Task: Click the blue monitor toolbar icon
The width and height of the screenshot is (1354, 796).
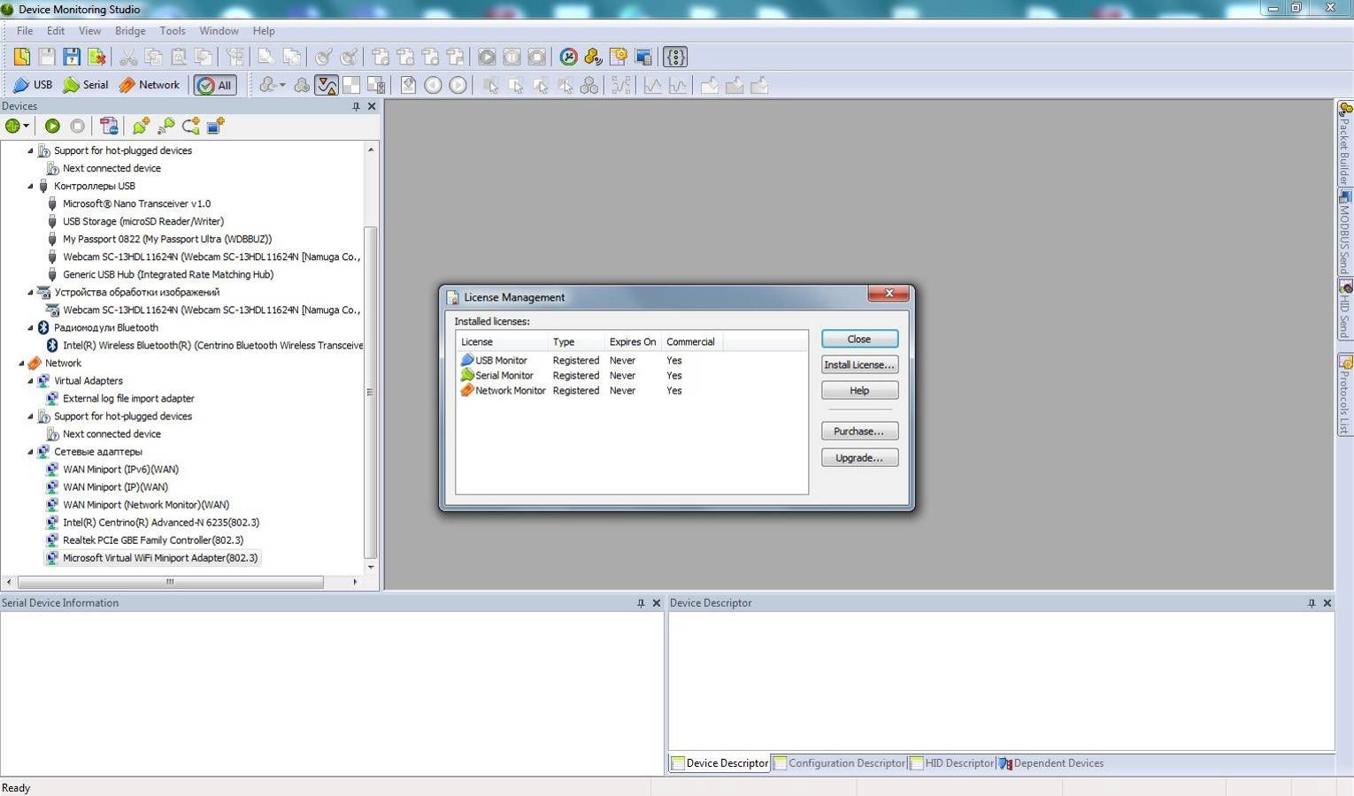Action: [643, 57]
